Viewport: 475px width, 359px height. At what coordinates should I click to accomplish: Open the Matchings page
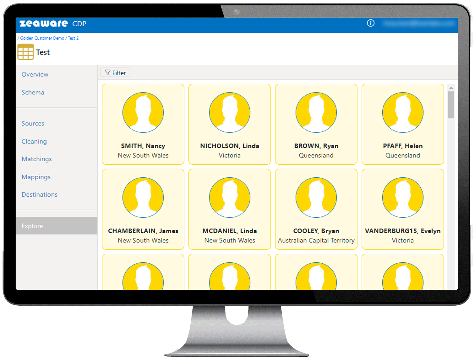coord(37,159)
